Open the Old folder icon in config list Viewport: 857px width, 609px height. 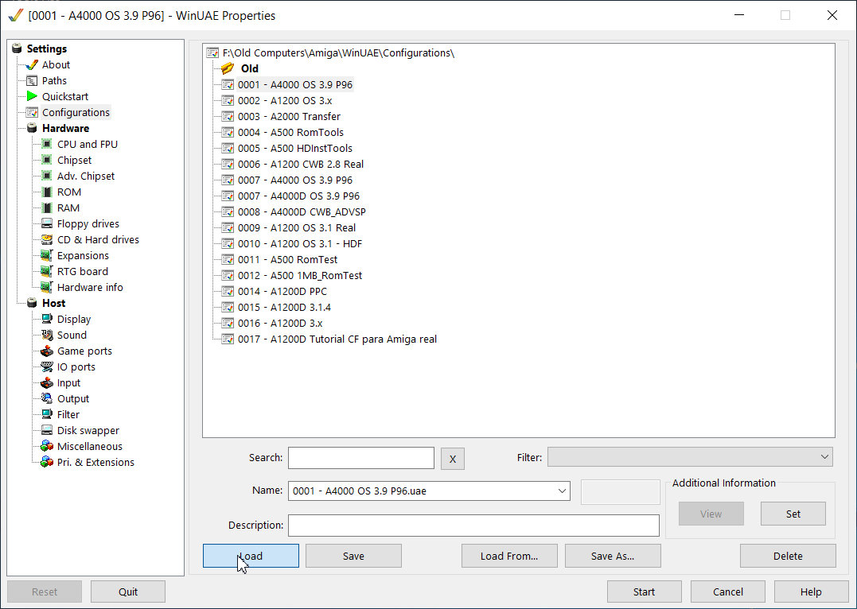(228, 68)
